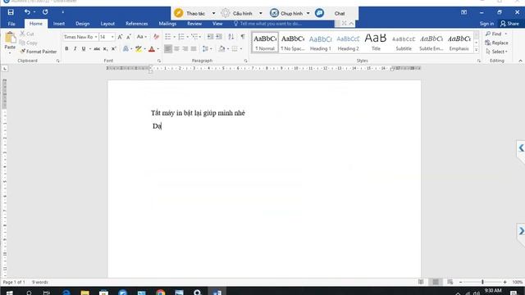
Task: Click the Replace button
Action: (497, 43)
